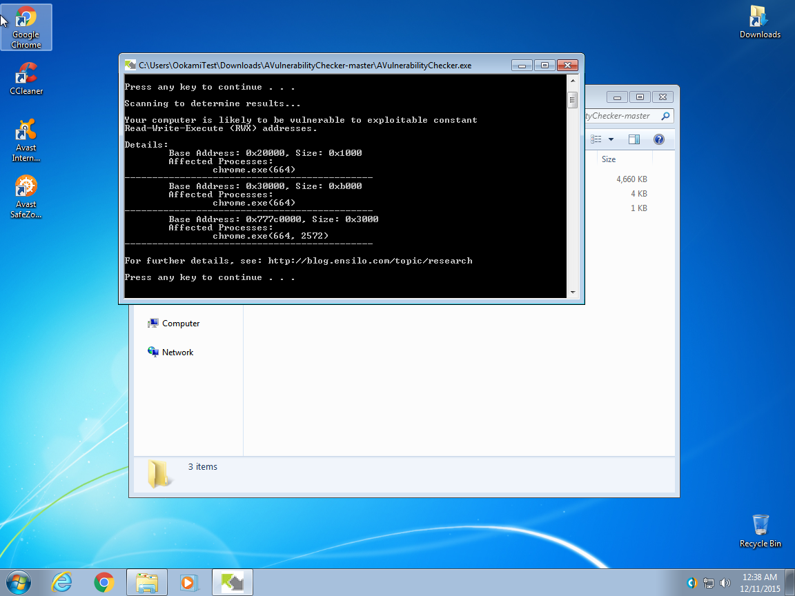Image resolution: width=795 pixels, height=596 pixels.
Task: Click the change view icon in Explorer
Action: [x=597, y=139]
